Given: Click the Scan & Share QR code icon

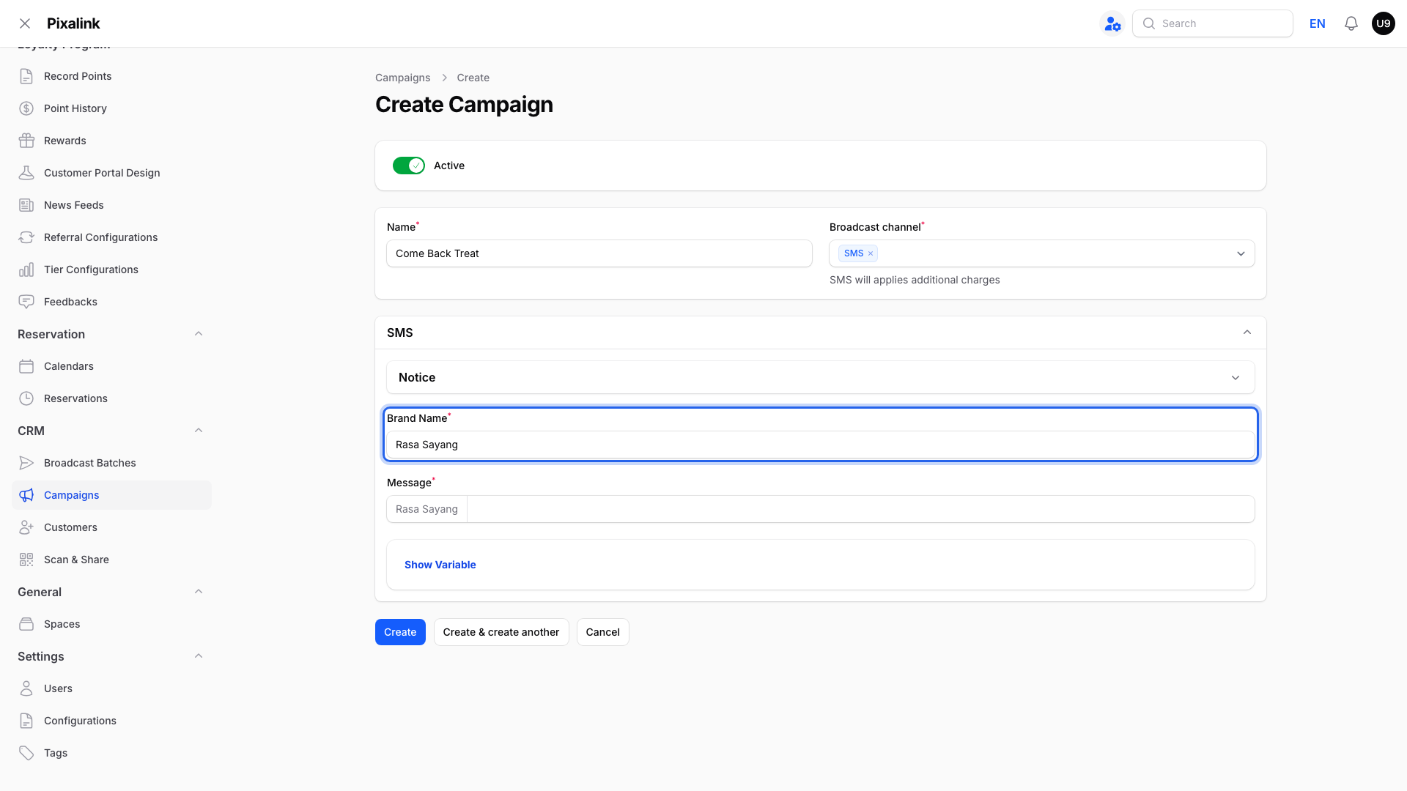Looking at the screenshot, I should click(26, 560).
